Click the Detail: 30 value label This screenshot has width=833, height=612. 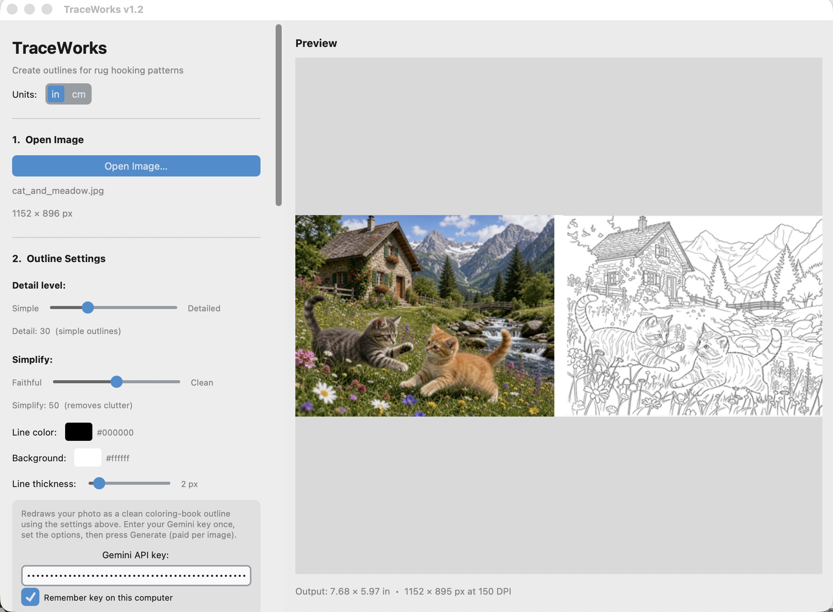[x=67, y=331]
